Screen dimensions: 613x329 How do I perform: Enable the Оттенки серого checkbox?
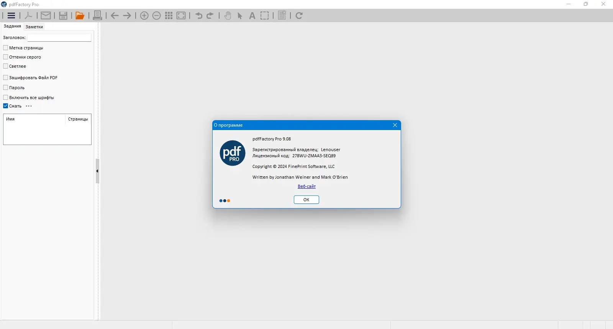click(6, 57)
